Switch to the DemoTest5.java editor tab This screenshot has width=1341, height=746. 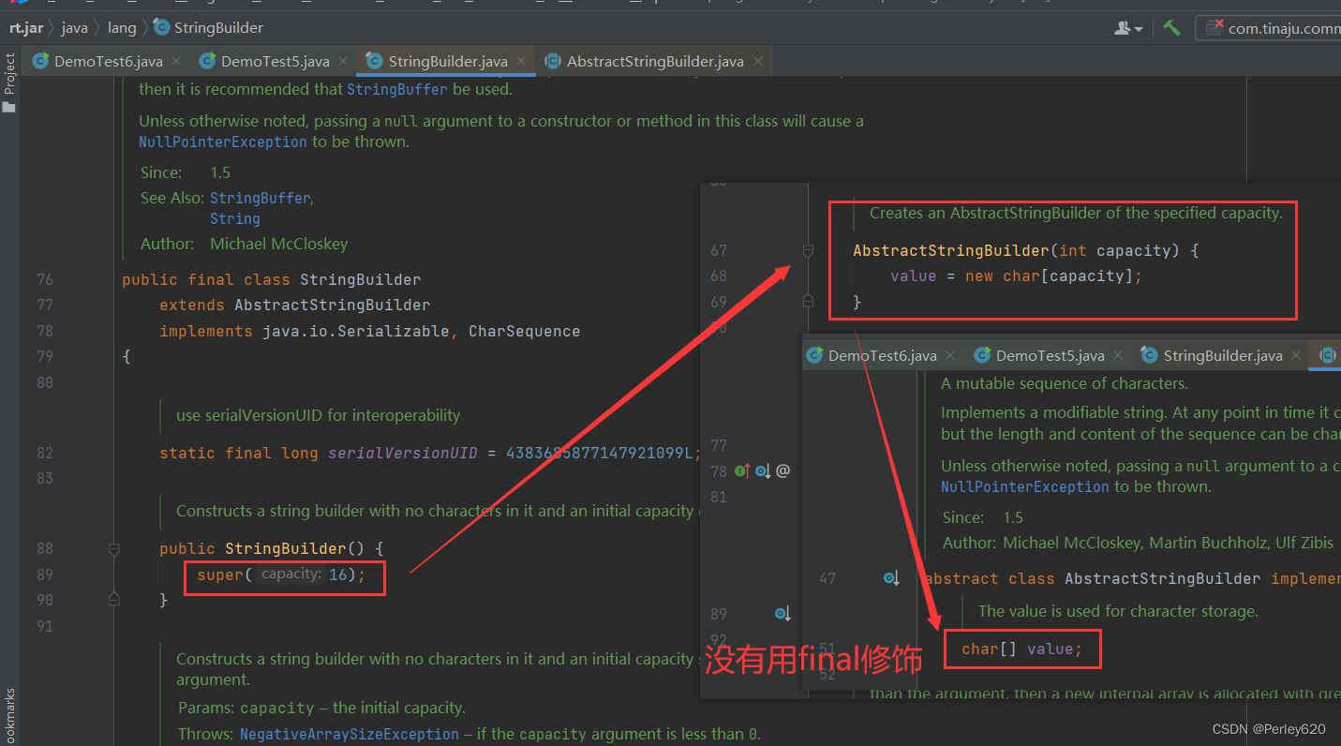point(275,61)
